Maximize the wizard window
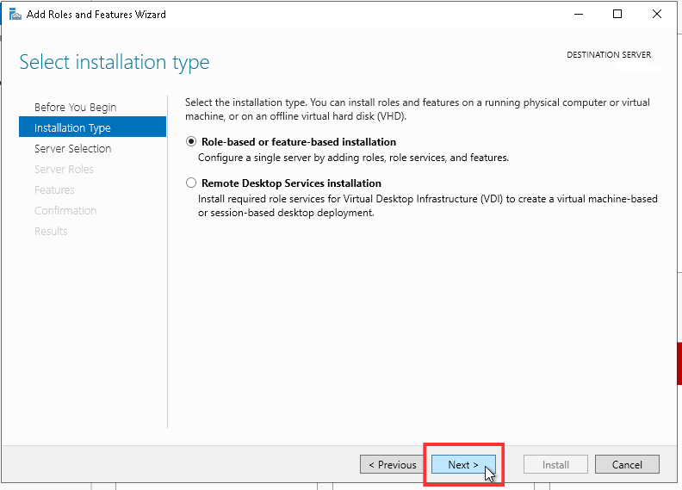Screen dimensions: 682x490 [617, 15]
